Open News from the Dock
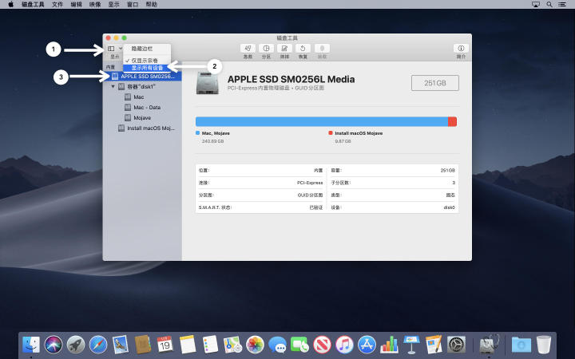The width and height of the screenshot is (575, 359). coord(322,345)
